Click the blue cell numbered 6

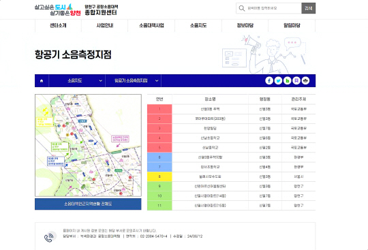coord(159,157)
